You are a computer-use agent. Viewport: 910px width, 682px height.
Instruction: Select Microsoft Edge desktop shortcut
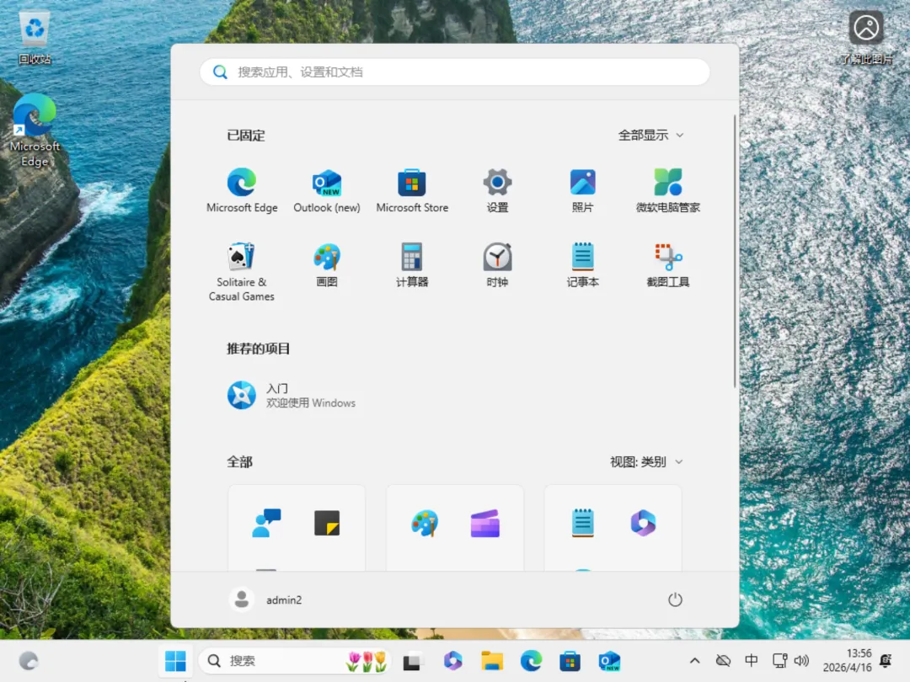coord(35,131)
